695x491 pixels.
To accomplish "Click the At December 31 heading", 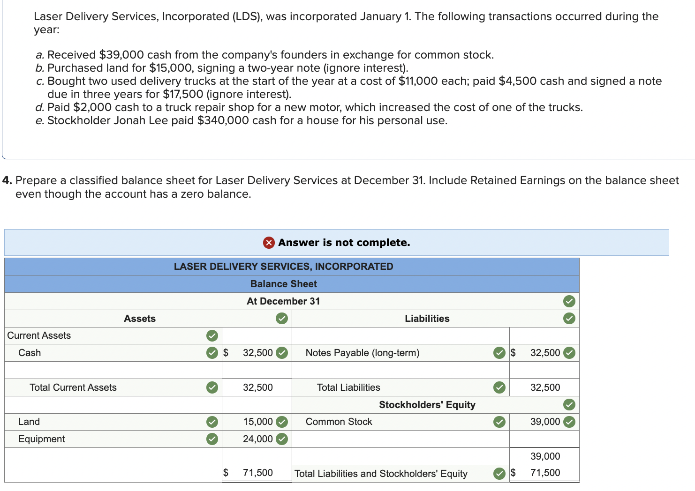I will 283,301.
